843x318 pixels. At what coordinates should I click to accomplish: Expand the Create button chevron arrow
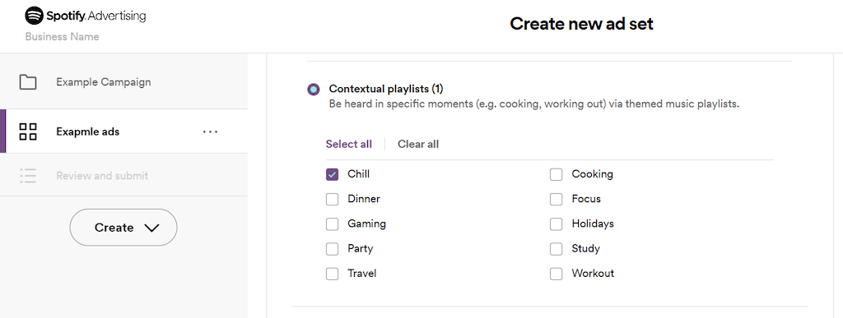point(152,228)
